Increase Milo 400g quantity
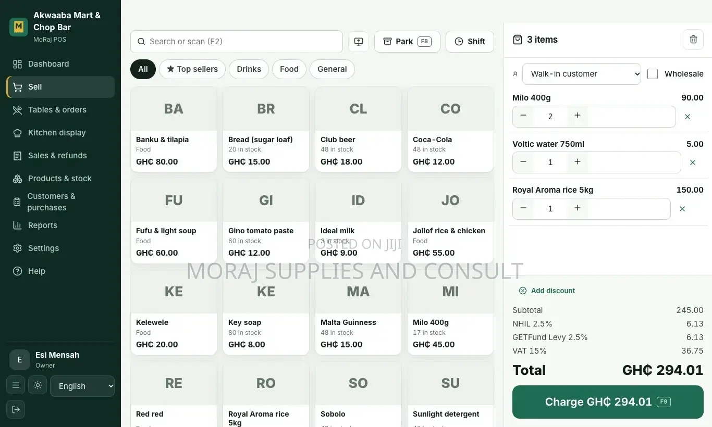This screenshot has height=427, width=712. pyautogui.click(x=578, y=116)
